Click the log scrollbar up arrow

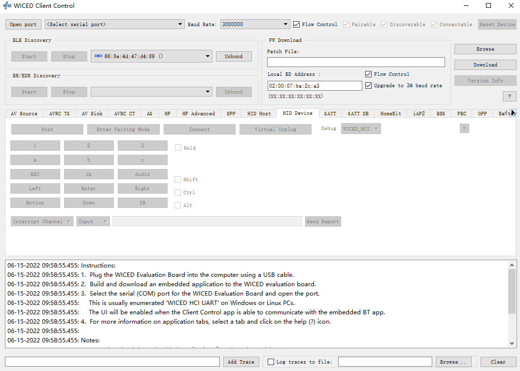(512, 265)
